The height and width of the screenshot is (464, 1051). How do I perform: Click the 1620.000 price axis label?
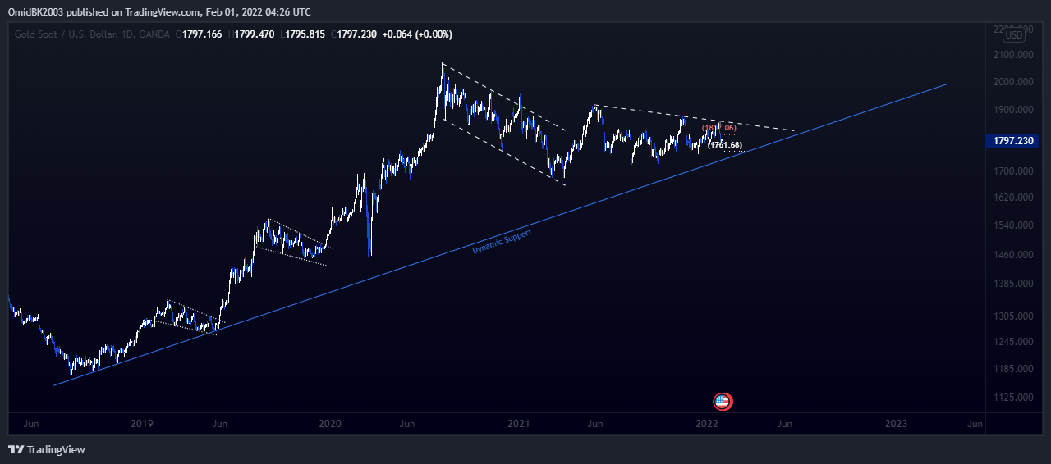click(x=1012, y=198)
